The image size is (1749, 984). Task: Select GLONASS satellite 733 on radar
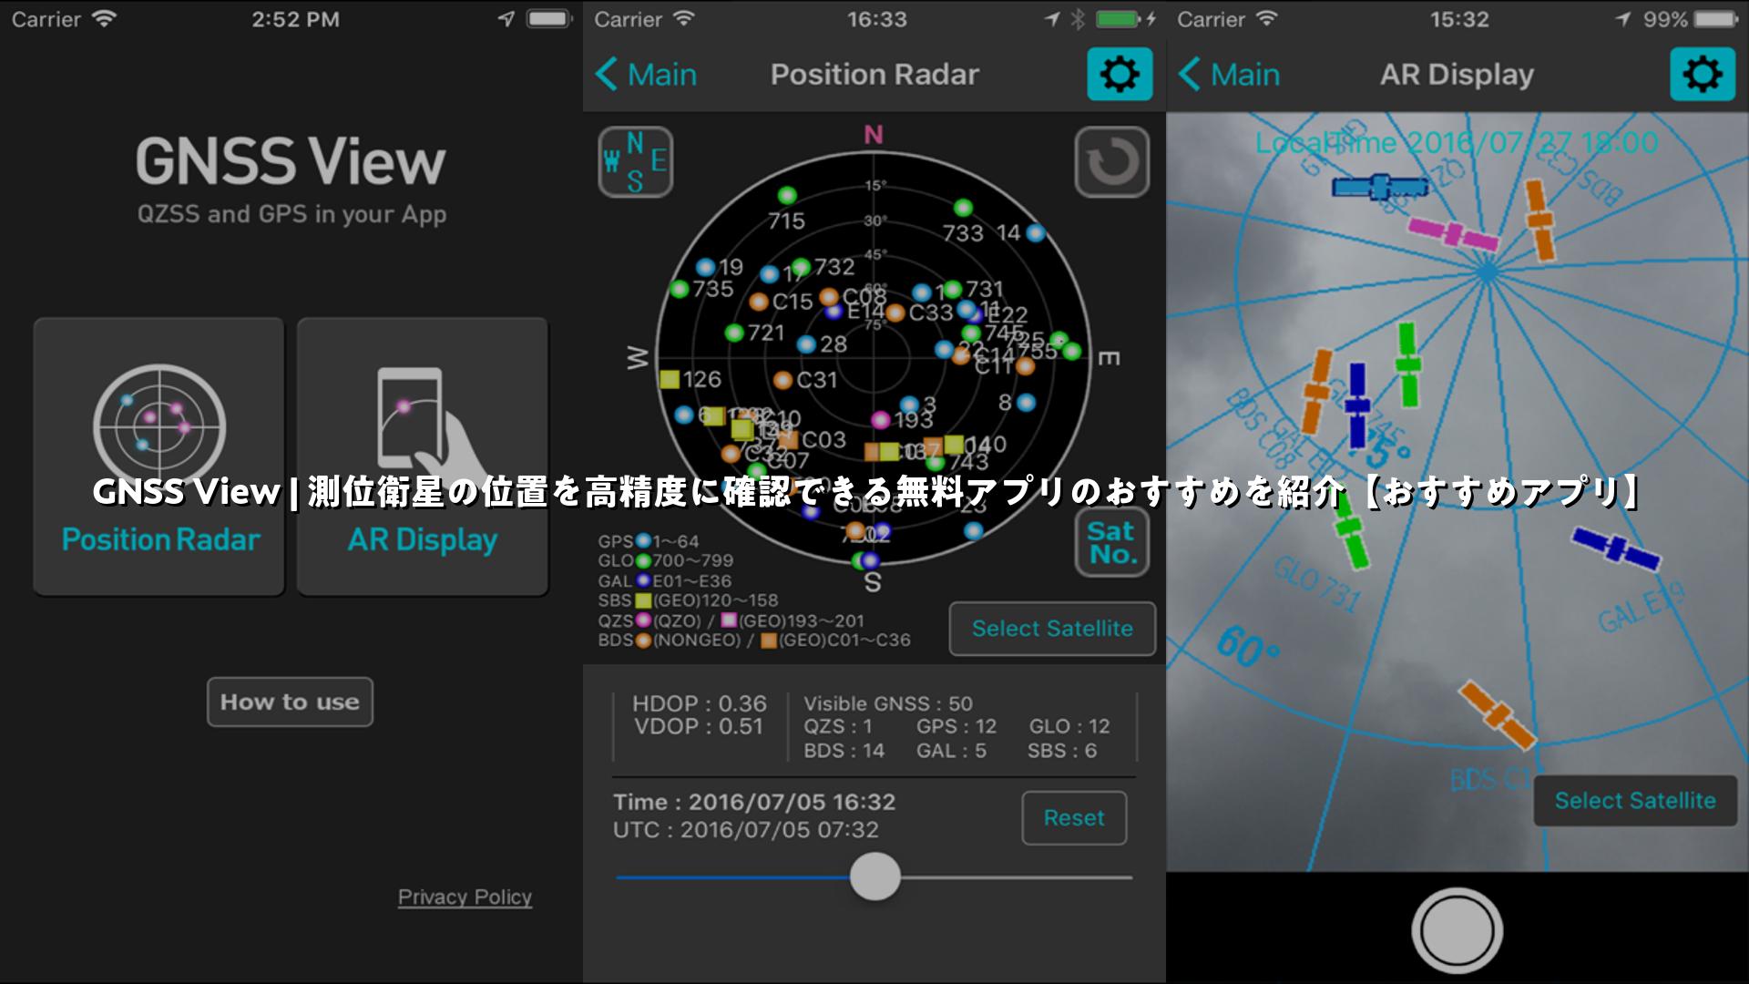[x=963, y=209]
